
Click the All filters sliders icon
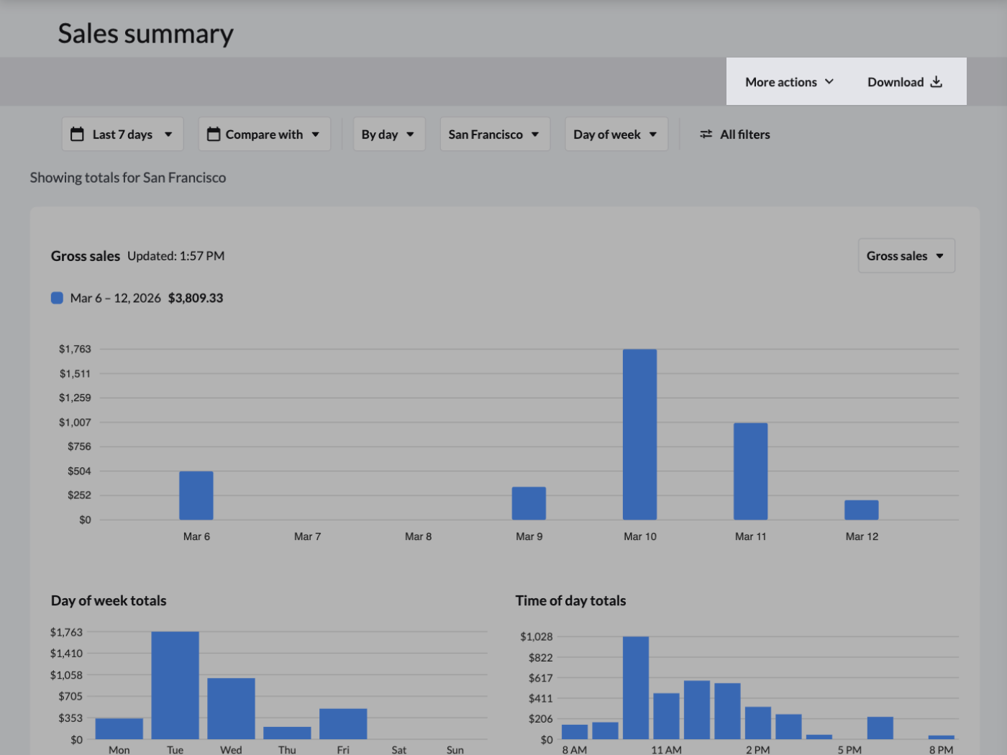coord(706,134)
